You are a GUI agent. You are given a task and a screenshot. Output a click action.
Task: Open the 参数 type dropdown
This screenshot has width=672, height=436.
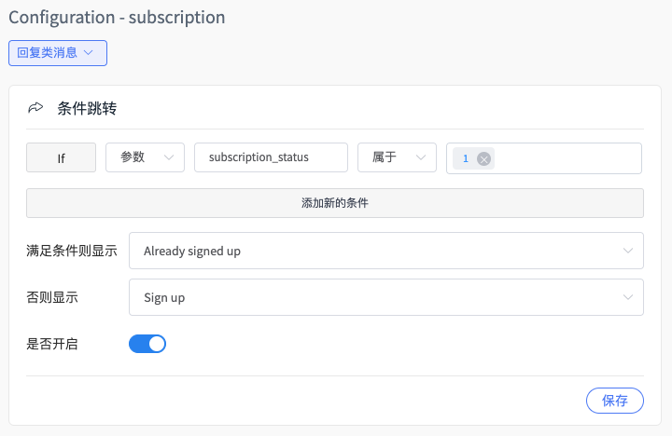point(146,157)
